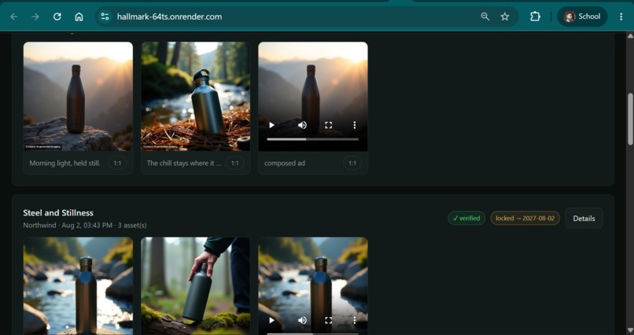Open more options on composed ad video
634x335 pixels.
tap(355, 125)
